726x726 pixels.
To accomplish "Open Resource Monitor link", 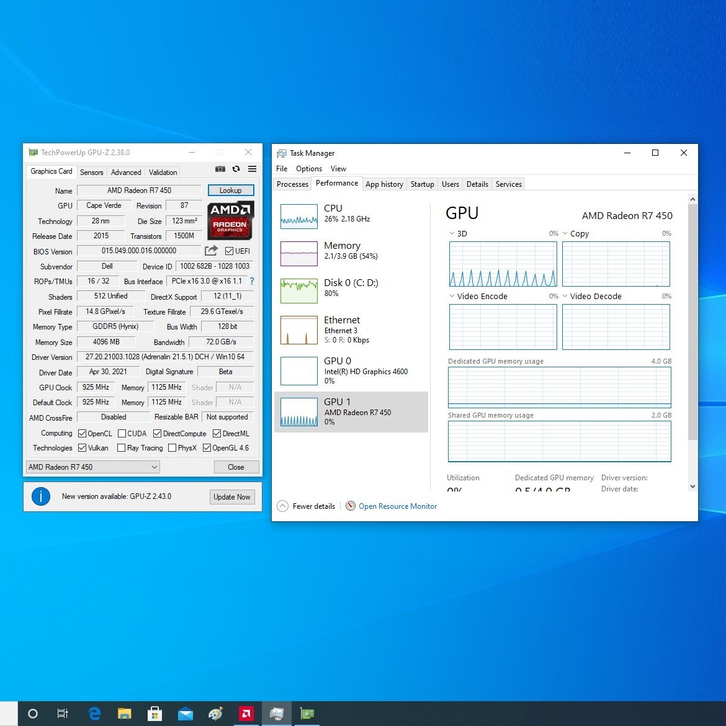I will point(397,506).
